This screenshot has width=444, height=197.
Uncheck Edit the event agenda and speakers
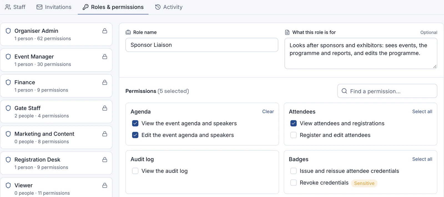135,135
